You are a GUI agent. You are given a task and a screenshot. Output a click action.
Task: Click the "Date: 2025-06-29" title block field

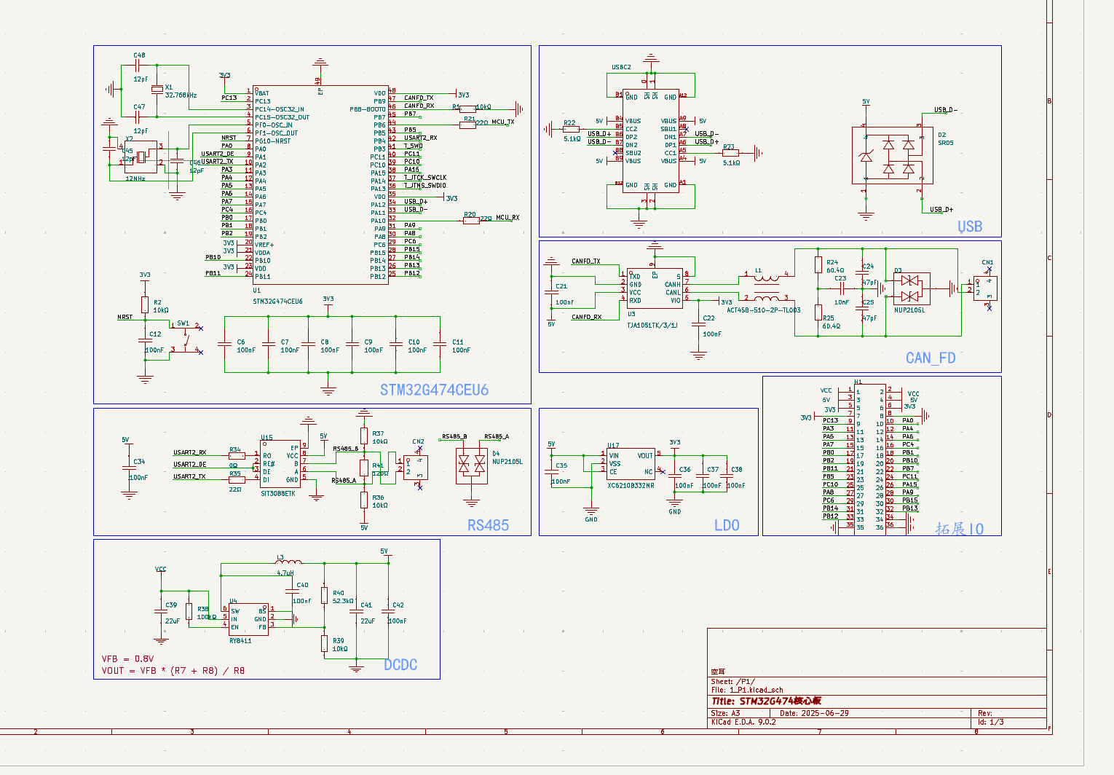click(x=814, y=714)
